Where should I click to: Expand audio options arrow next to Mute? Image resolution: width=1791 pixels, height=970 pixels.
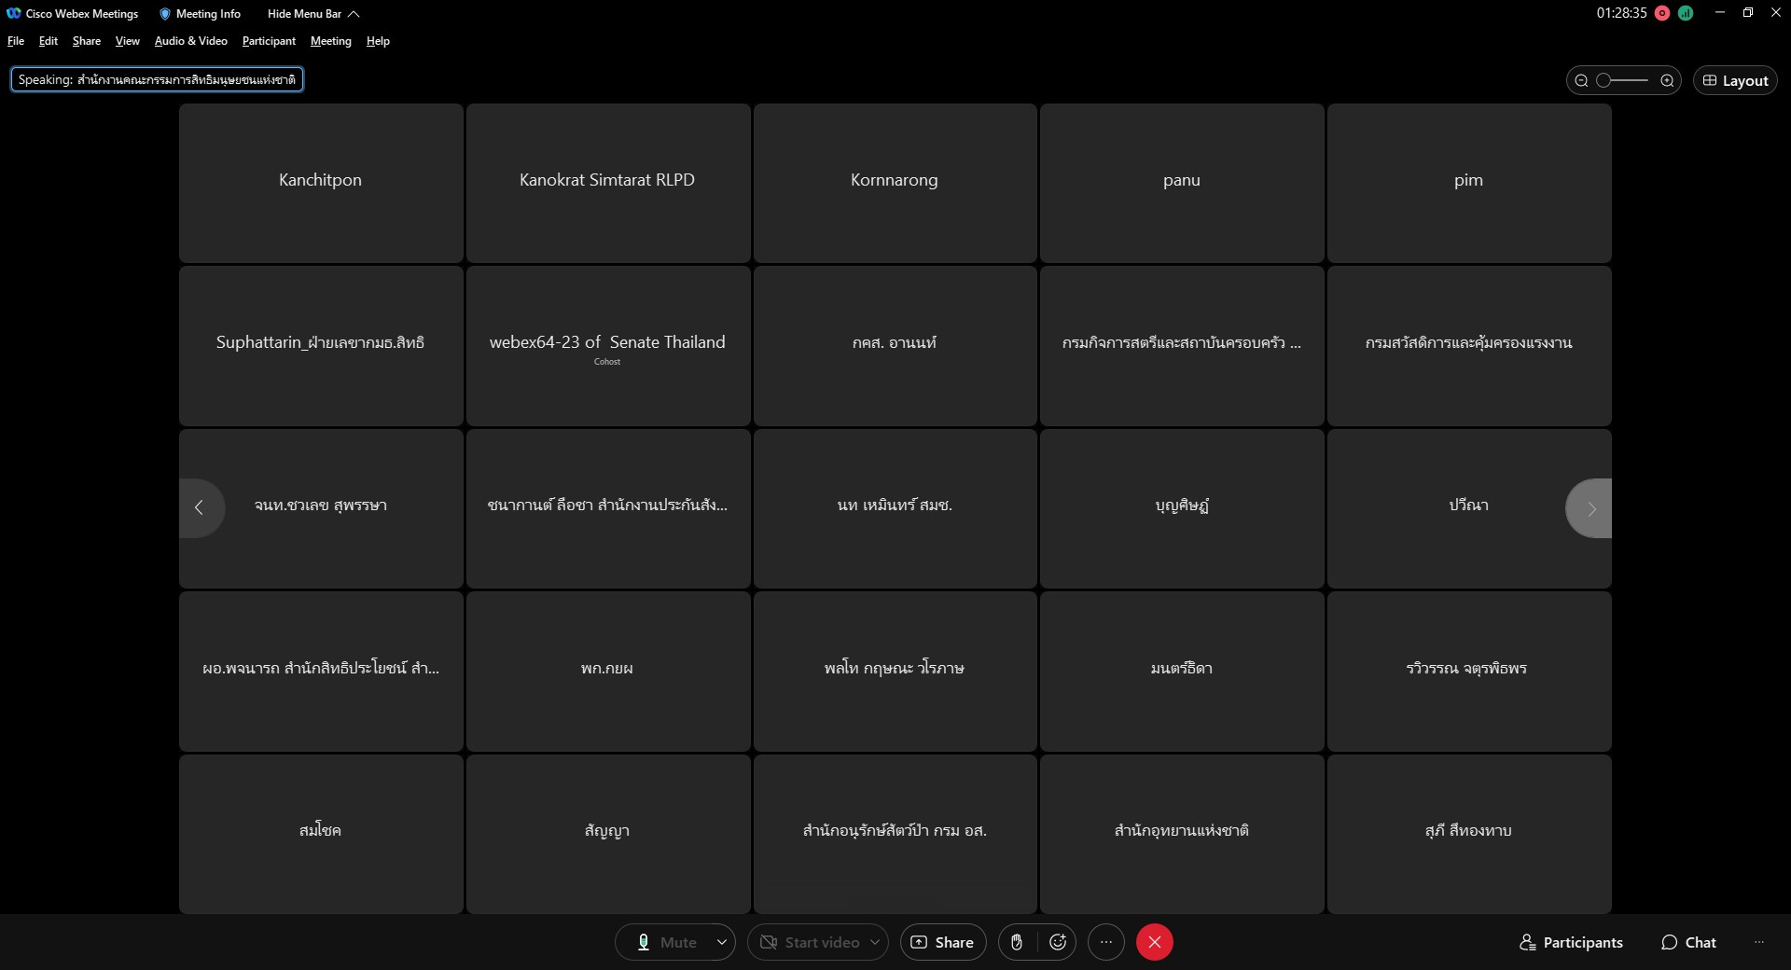(x=722, y=942)
